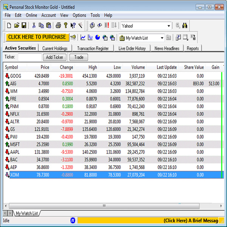Click the globe with chart web icon
This screenshot has width=227, height=227.
tap(112, 37)
